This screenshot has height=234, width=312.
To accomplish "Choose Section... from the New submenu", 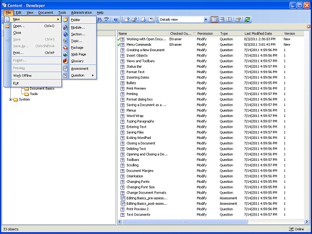I will 79,34.
